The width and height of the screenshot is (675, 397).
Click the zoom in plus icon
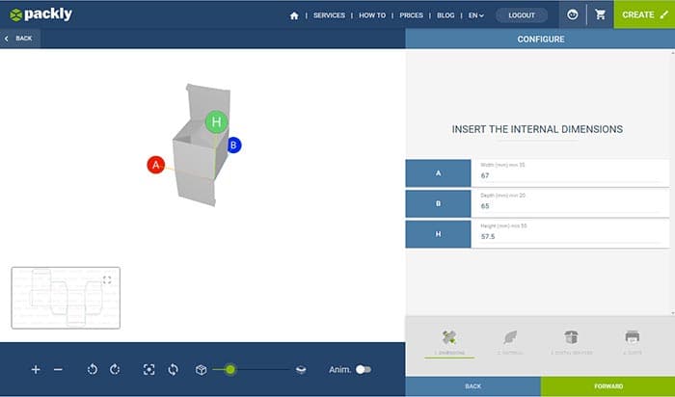tap(36, 369)
